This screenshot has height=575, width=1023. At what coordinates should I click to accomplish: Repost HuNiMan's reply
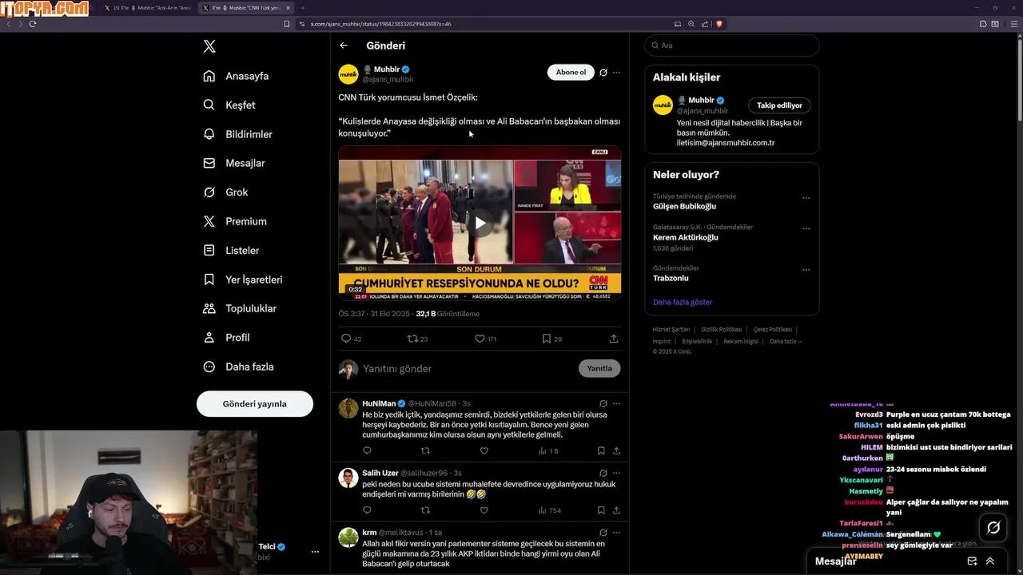(425, 451)
